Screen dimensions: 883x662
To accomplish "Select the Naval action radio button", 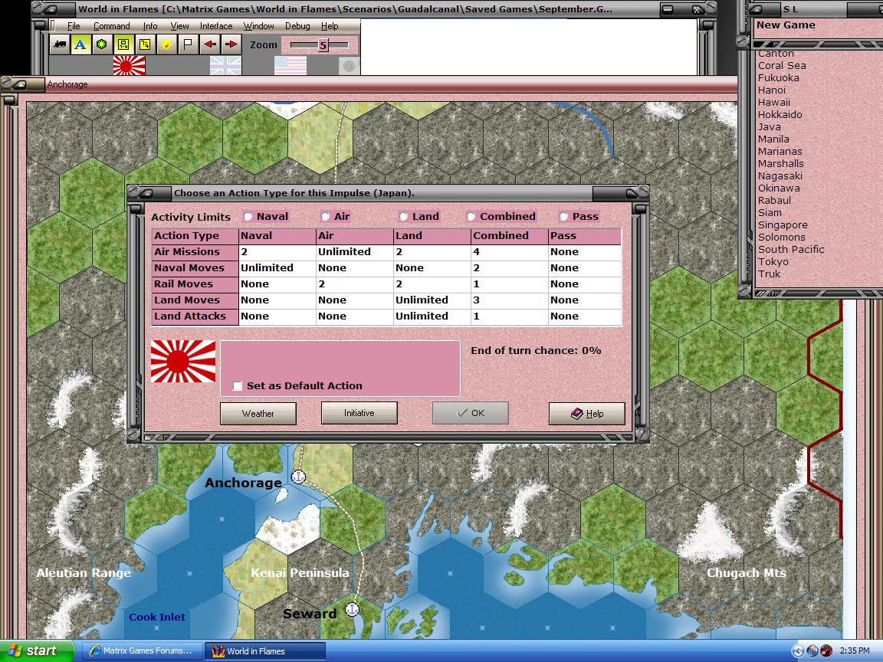I will tap(248, 217).
